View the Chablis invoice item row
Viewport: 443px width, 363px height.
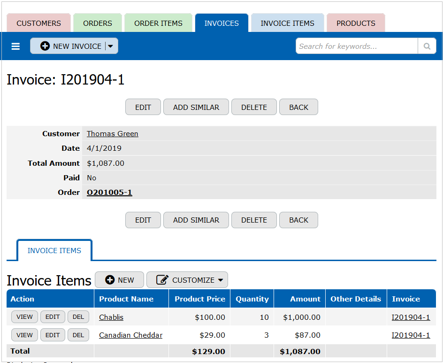(x=24, y=317)
